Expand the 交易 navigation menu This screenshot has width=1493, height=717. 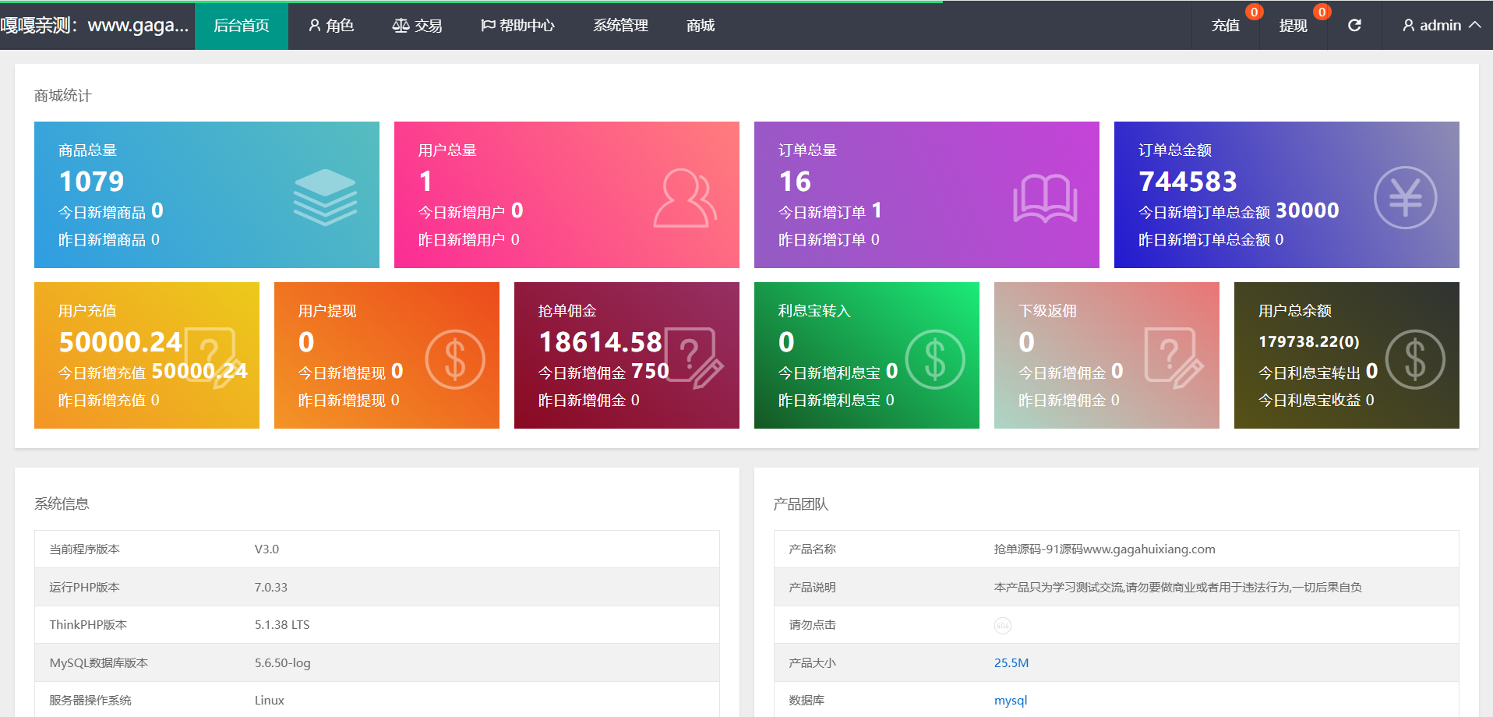click(x=417, y=26)
